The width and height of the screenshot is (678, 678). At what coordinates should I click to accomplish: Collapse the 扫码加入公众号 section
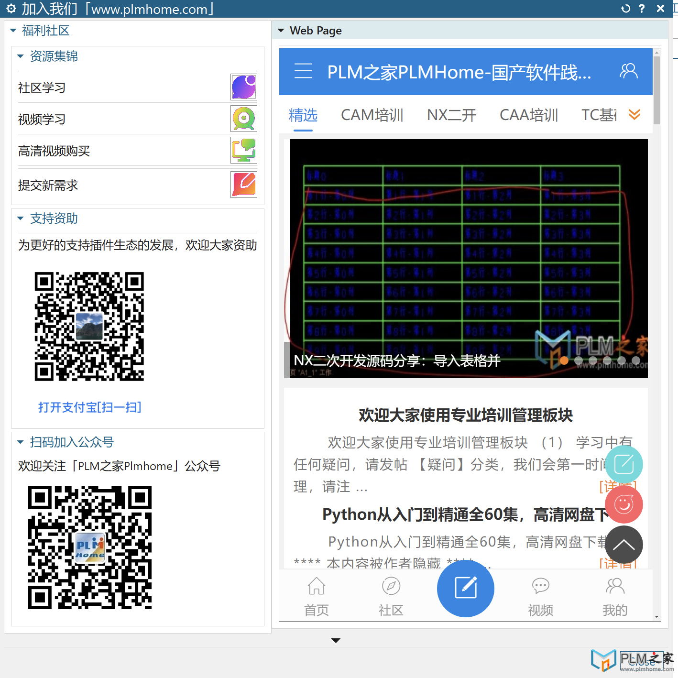pos(20,441)
